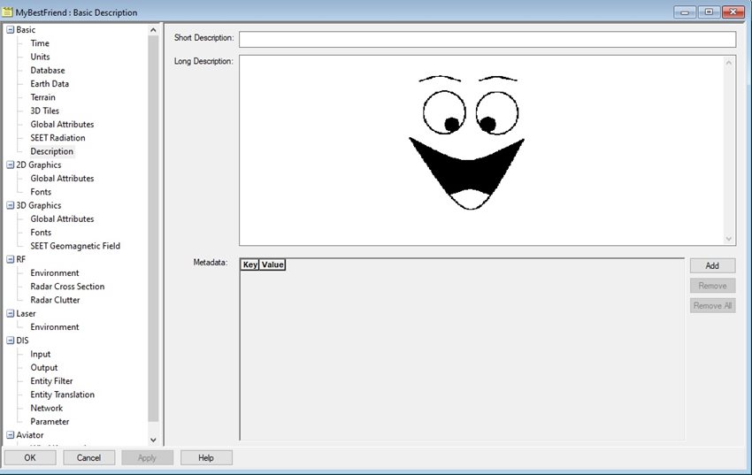
Task: Click the Value column header in Metadata
Action: coord(272,264)
